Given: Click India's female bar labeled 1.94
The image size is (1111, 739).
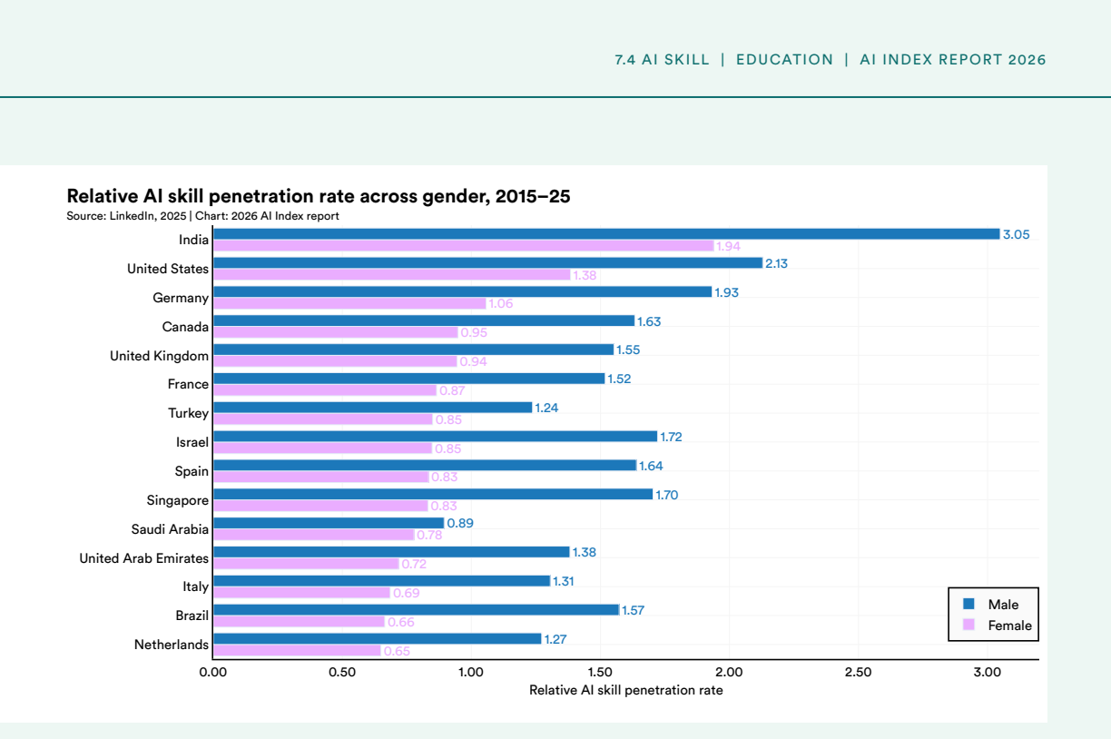Looking at the screenshot, I should point(463,246).
